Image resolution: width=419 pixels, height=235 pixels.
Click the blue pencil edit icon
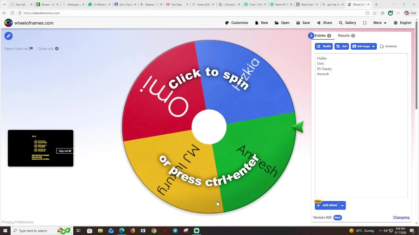9,36
